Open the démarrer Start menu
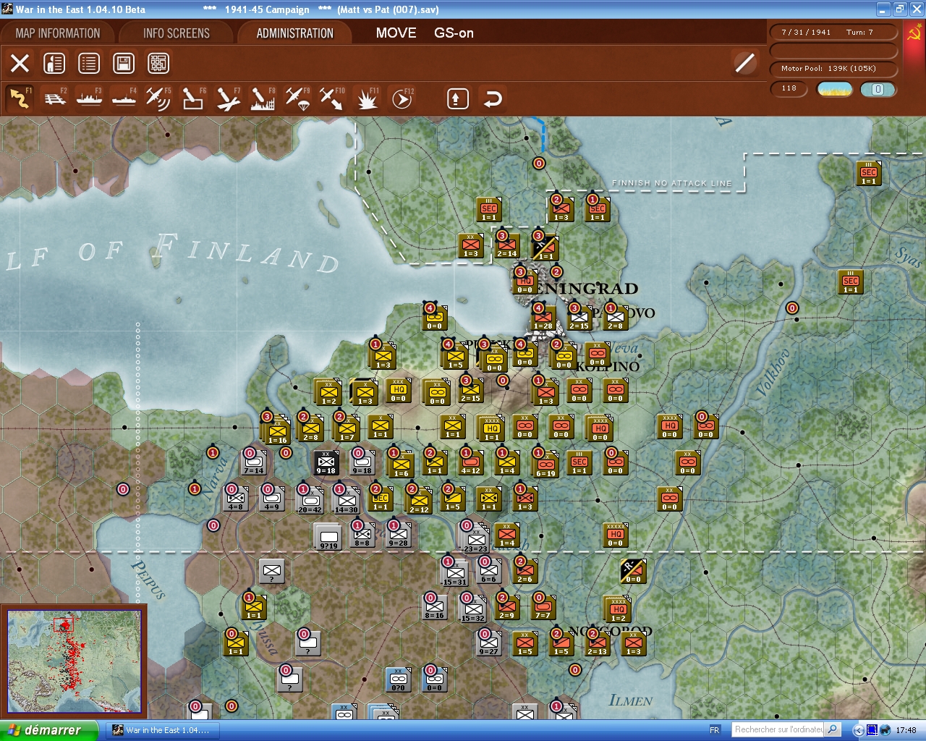The image size is (926, 741). [48, 730]
